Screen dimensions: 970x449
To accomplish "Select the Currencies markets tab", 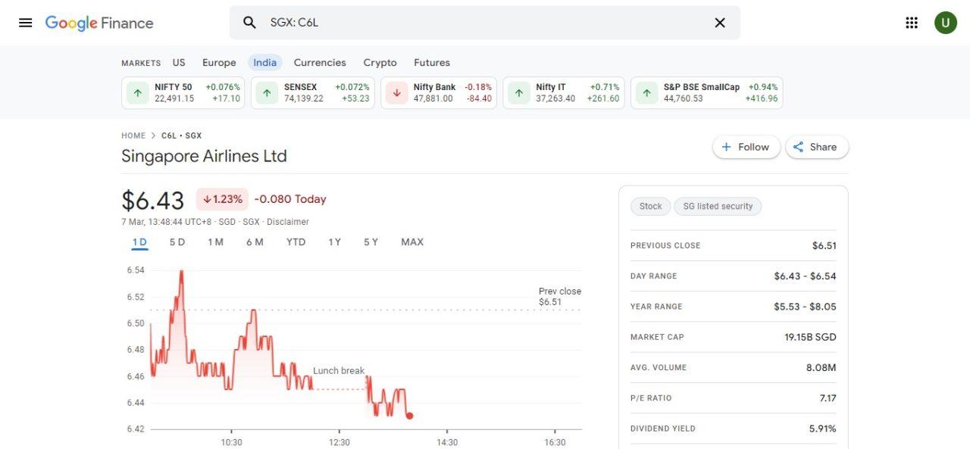I will 320,63.
